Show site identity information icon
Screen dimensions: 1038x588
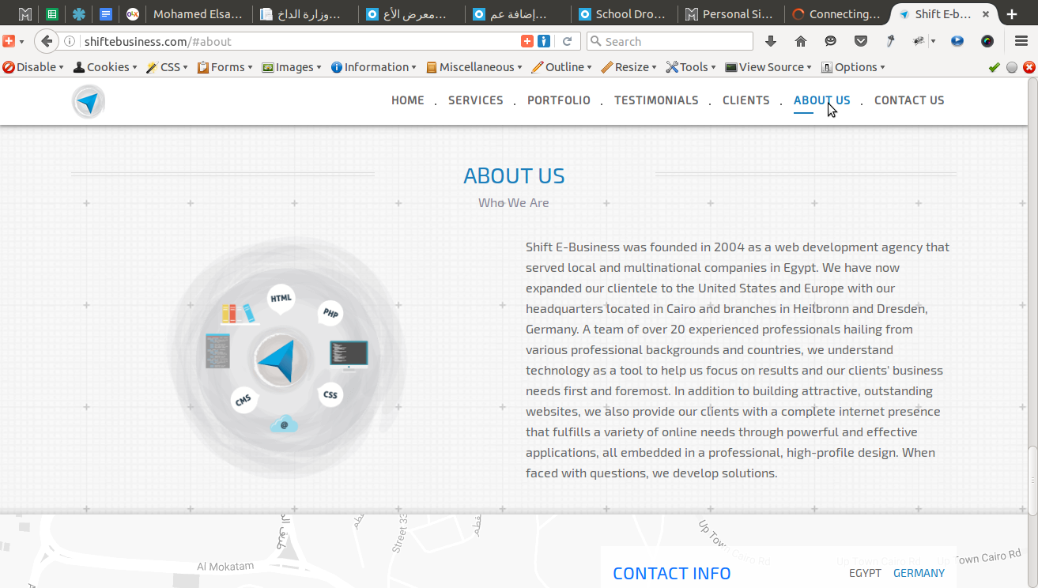coord(70,41)
